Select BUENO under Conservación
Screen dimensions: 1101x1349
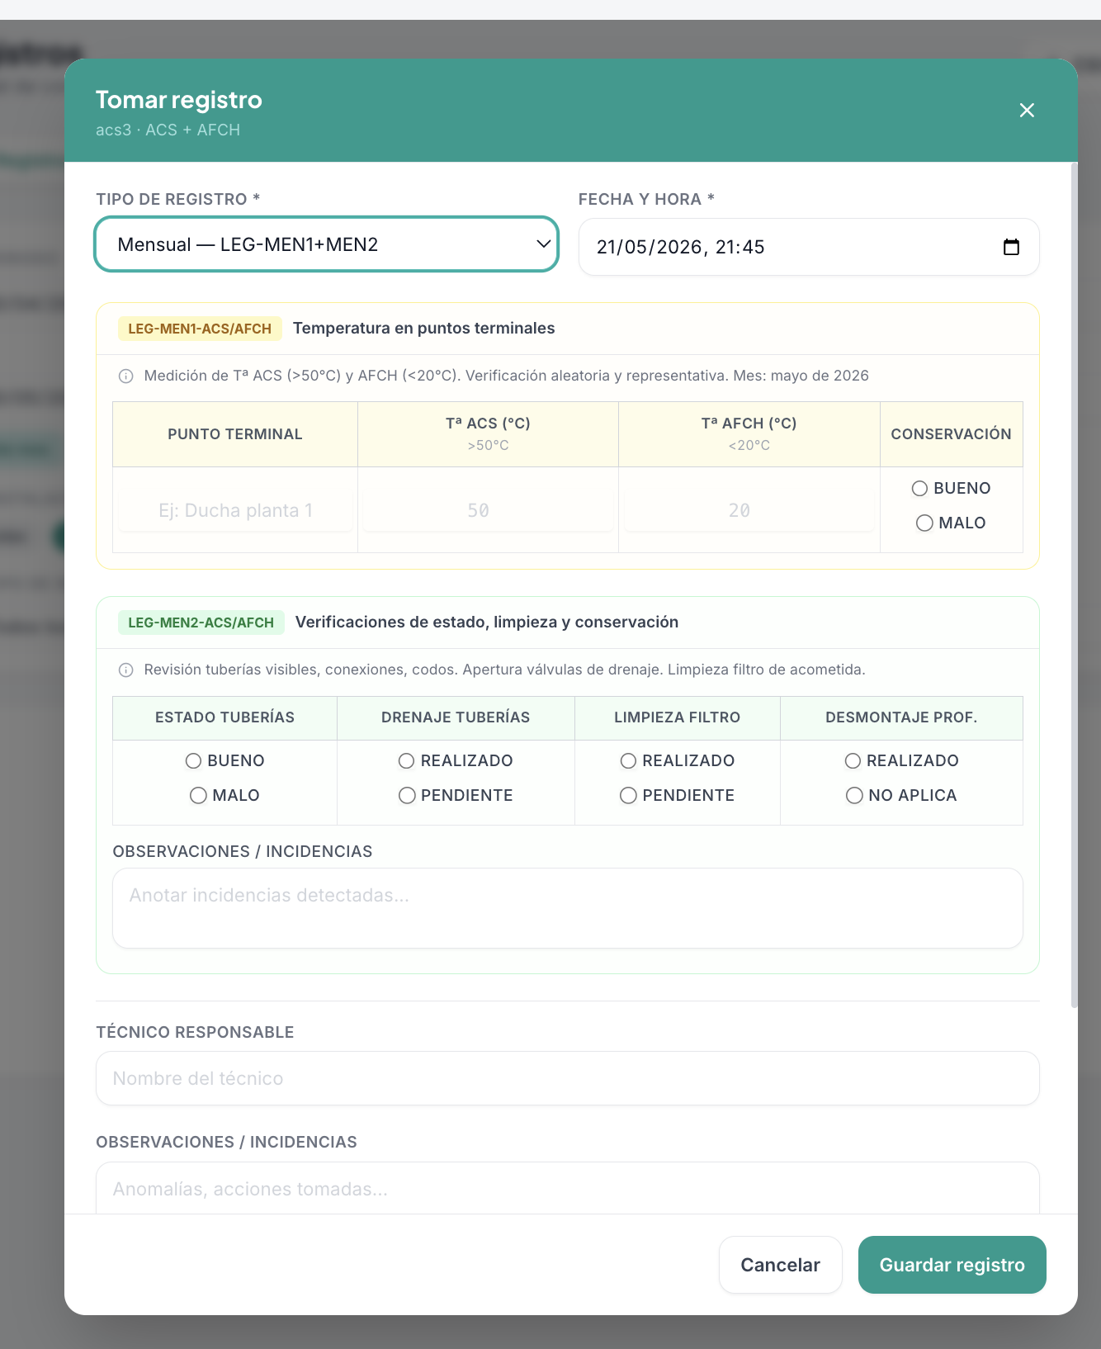[x=919, y=489]
